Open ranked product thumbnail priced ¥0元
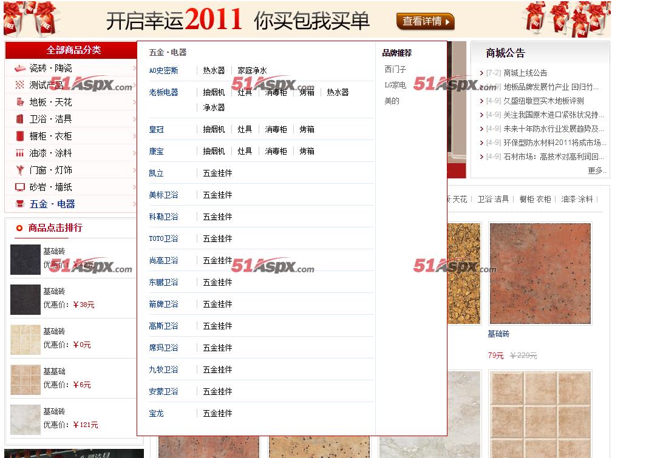 tap(25, 340)
